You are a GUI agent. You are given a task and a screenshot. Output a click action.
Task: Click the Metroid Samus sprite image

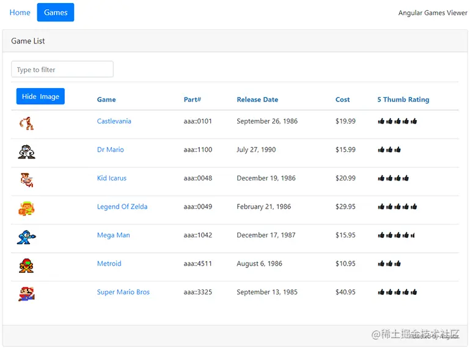click(27, 266)
